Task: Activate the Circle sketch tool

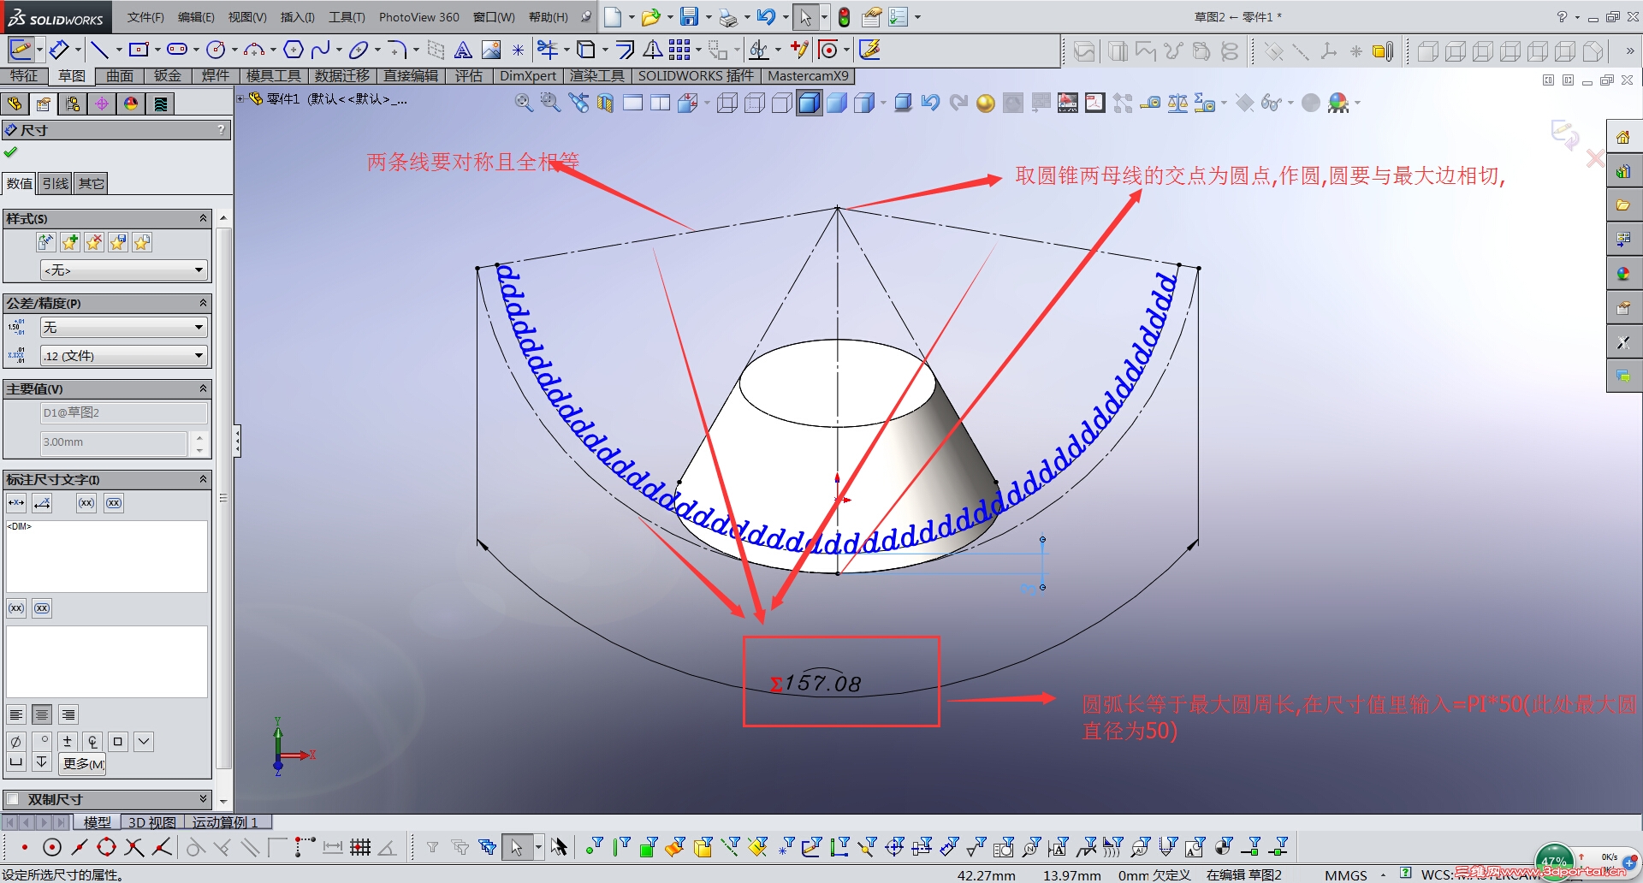Action: [216, 50]
